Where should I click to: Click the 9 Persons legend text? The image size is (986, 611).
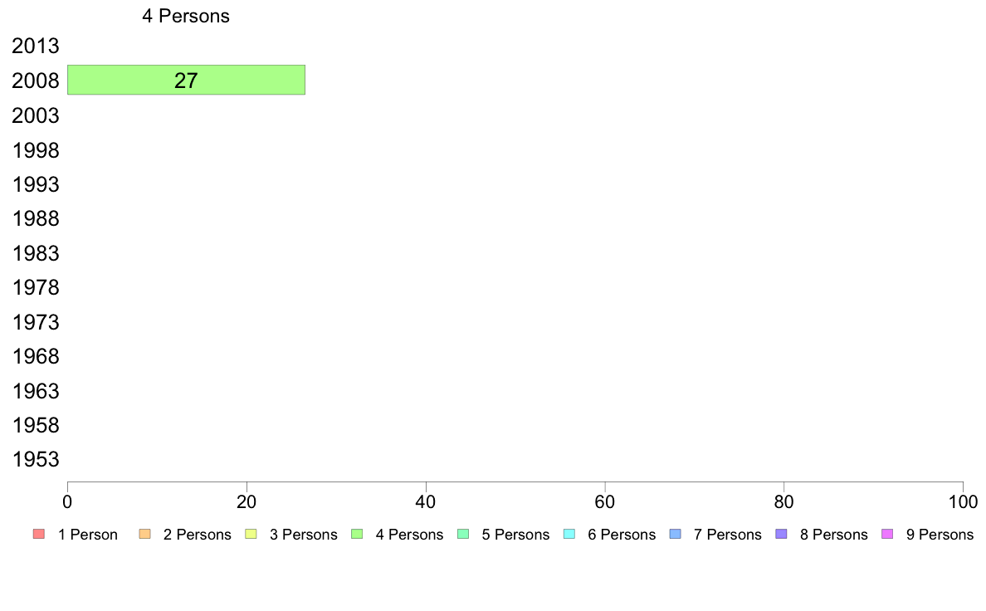(x=940, y=535)
